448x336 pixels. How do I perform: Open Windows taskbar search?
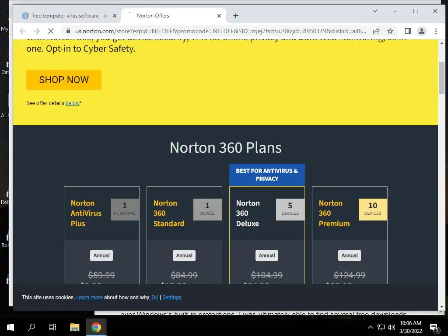[31, 327]
